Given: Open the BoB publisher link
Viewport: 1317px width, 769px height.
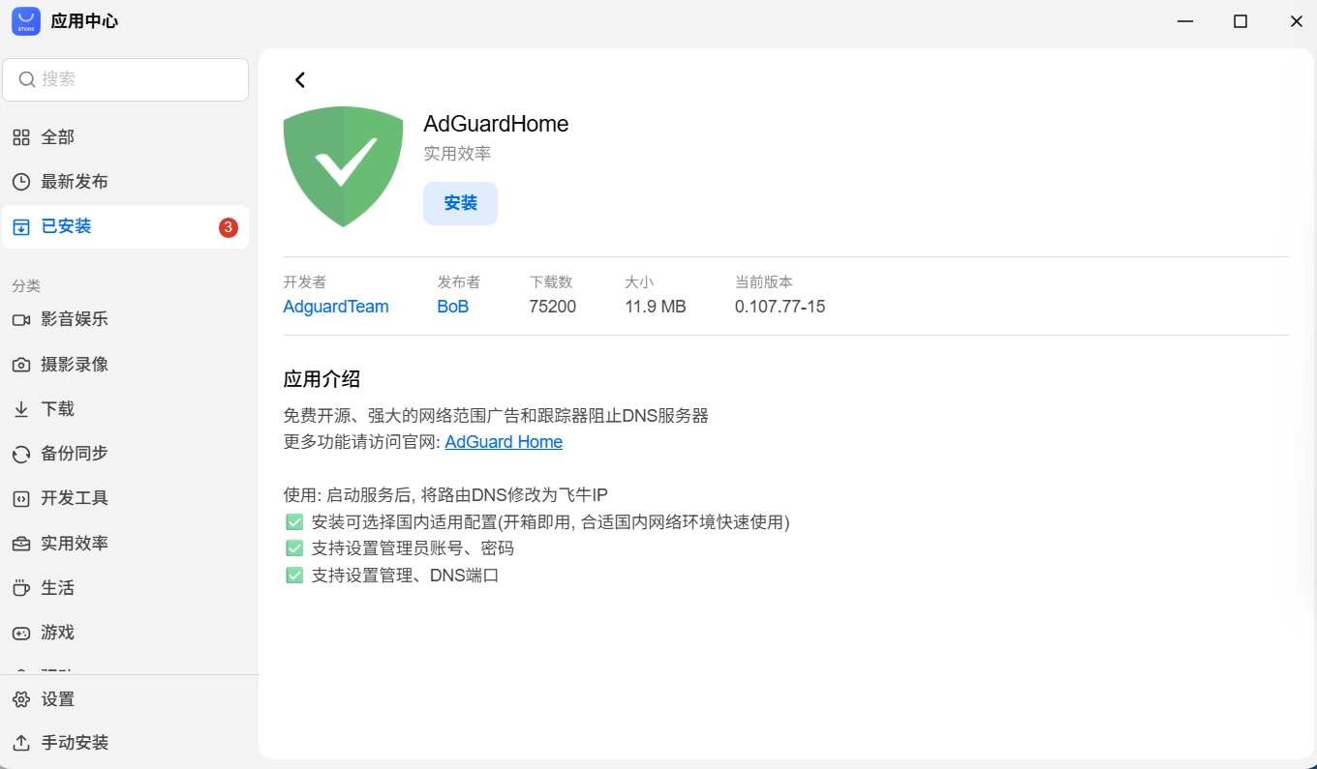Looking at the screenshot, I should (x=453, y=307).
